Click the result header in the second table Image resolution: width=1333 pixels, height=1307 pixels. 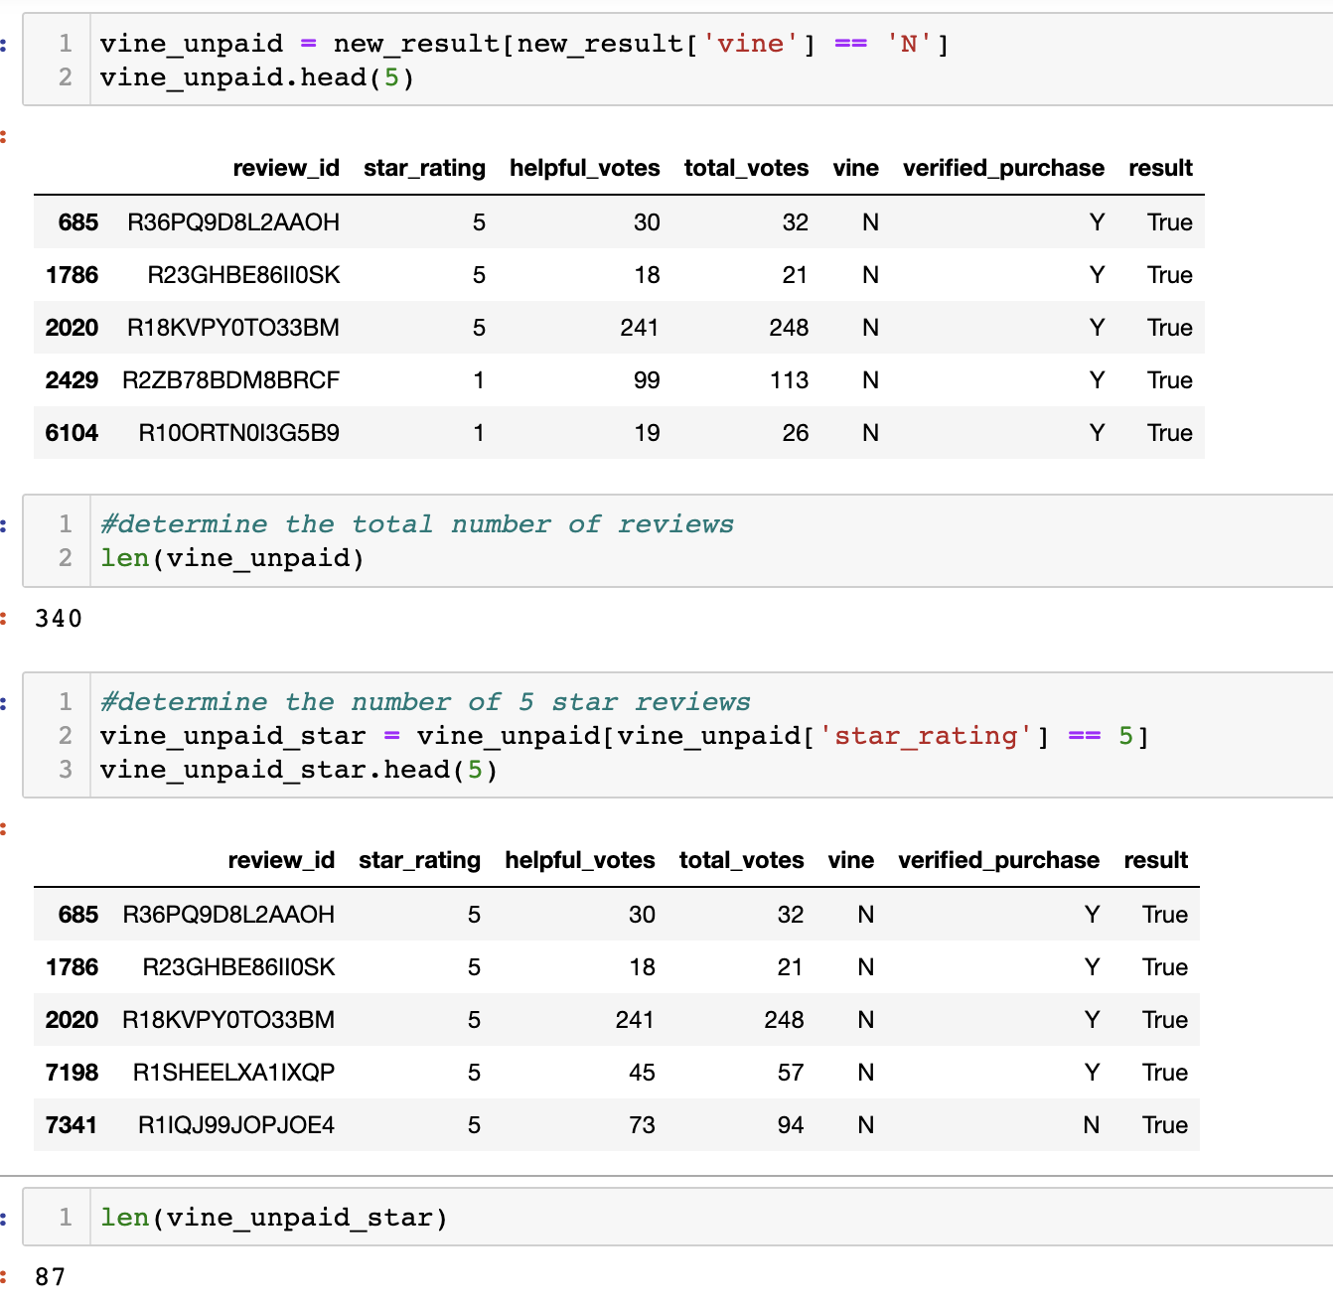1156,860
